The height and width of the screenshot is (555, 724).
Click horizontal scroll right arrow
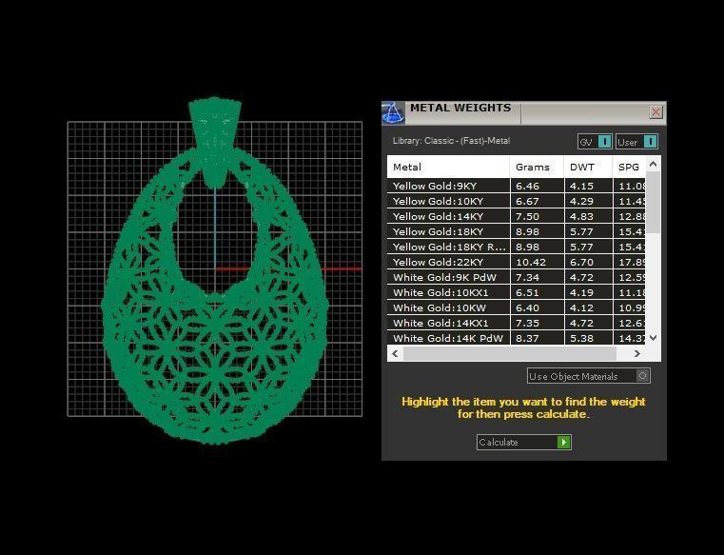(x=637, y=353)
